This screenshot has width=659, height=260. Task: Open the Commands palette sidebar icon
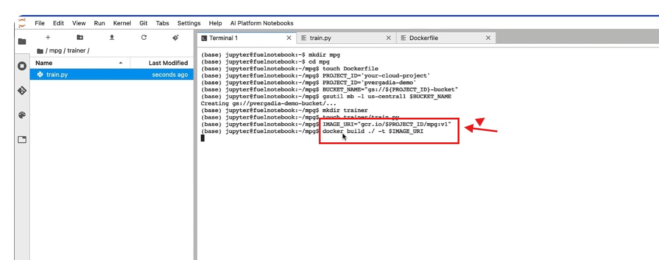(x=22, y=115)
